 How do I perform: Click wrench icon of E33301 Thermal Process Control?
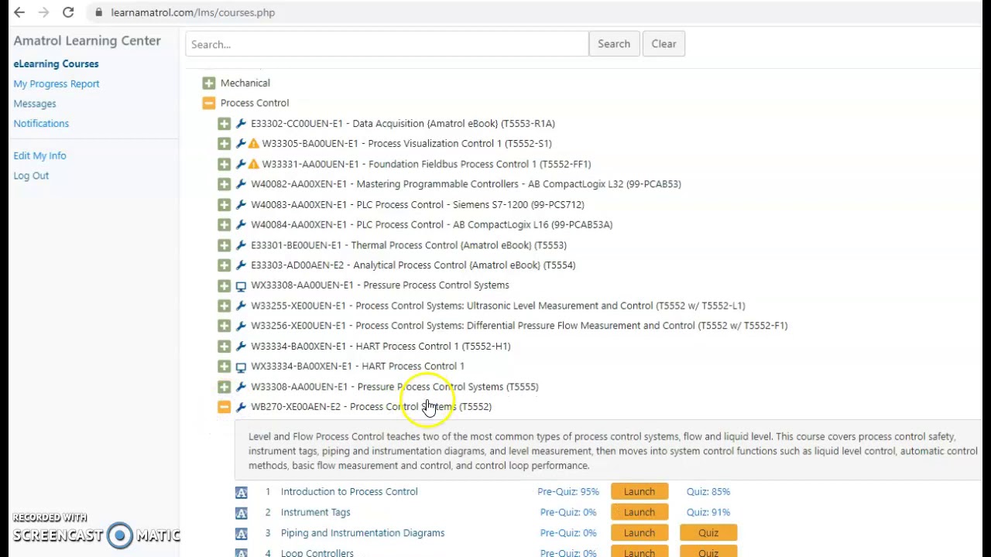click(241, 245)
